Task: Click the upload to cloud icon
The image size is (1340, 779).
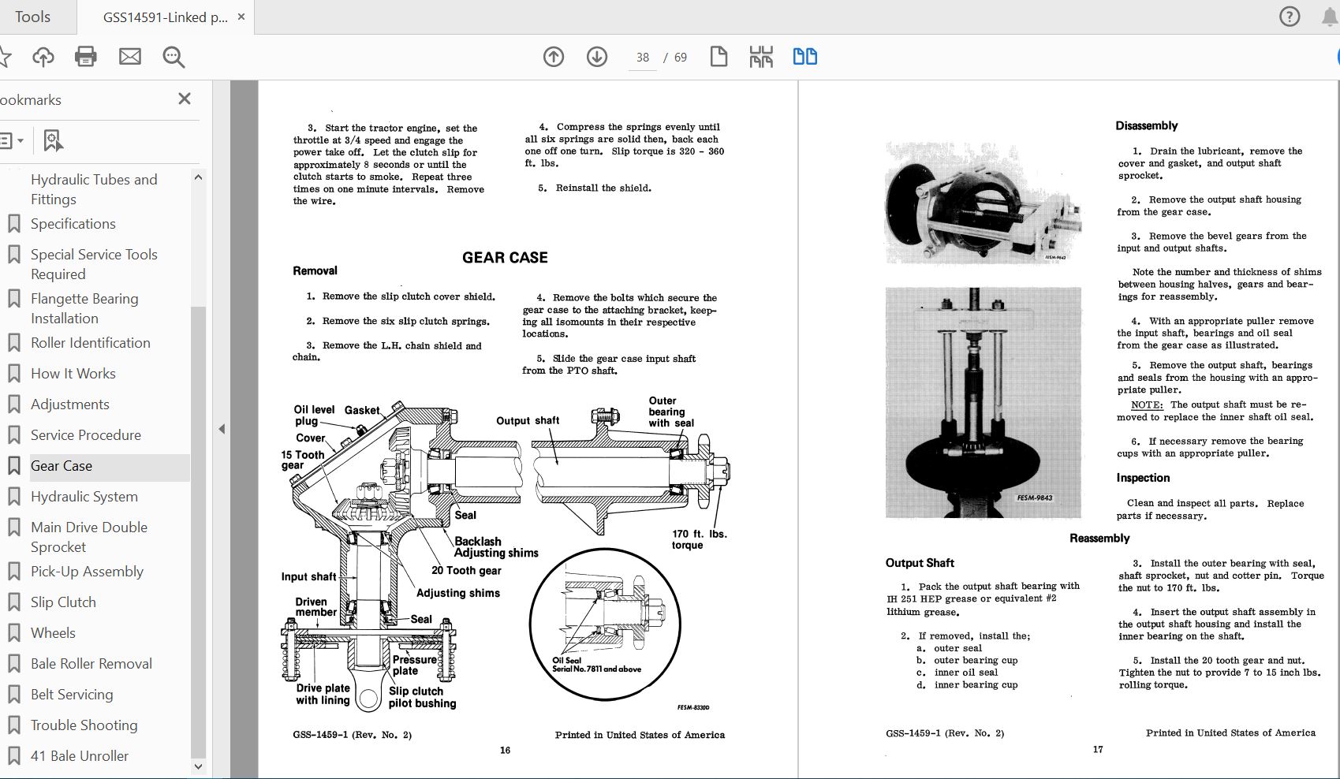Action: click(43, 57)
